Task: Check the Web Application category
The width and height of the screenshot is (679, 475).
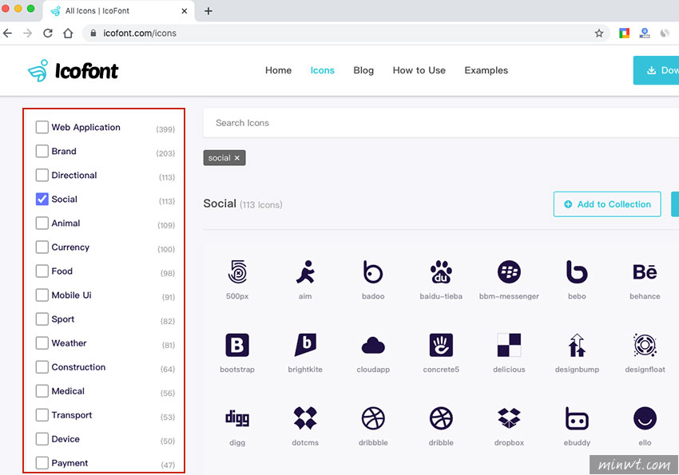Action: coord(42,127)
